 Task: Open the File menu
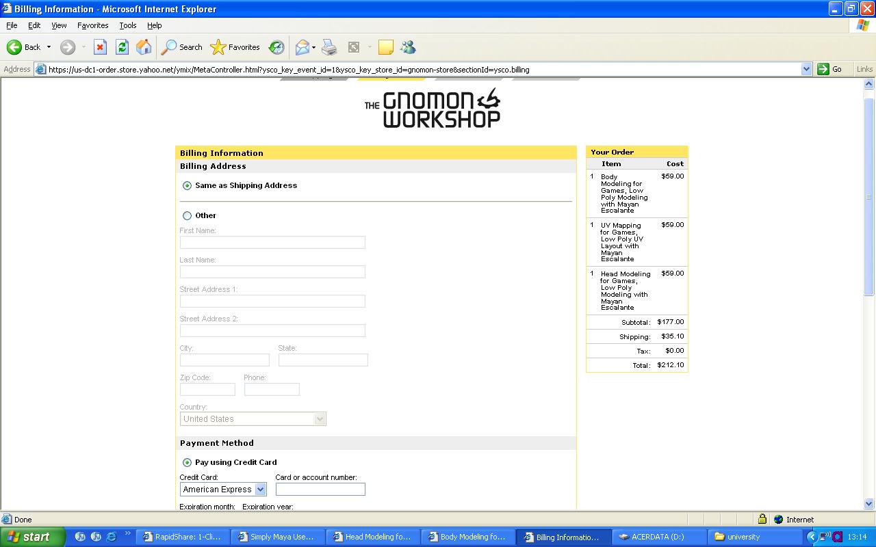12,25
